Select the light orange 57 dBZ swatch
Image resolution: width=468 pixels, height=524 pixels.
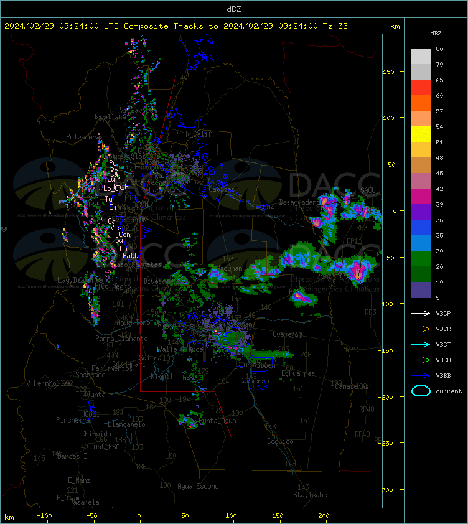421,119
